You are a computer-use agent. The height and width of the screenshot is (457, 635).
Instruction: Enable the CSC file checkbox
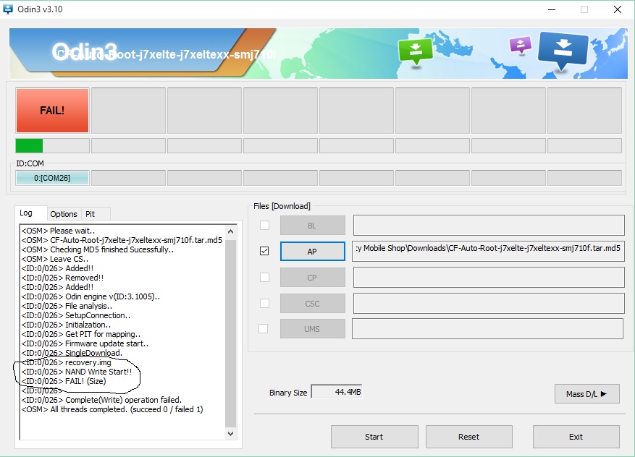coord(264,303)
